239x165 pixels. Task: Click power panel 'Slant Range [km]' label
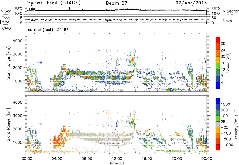8,63
